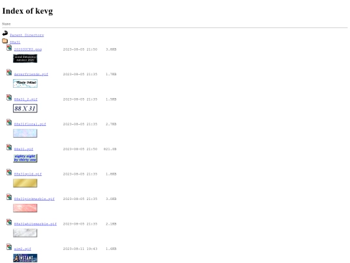The height and width of the screenshot is (263, 350).
Task: Click the gold banner thumbnail
Action: [25, 183]
